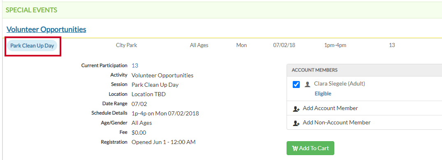Open the Volunteer Opportunities link
Viewport: 442px width, 160px height.
tap(46, 29)
